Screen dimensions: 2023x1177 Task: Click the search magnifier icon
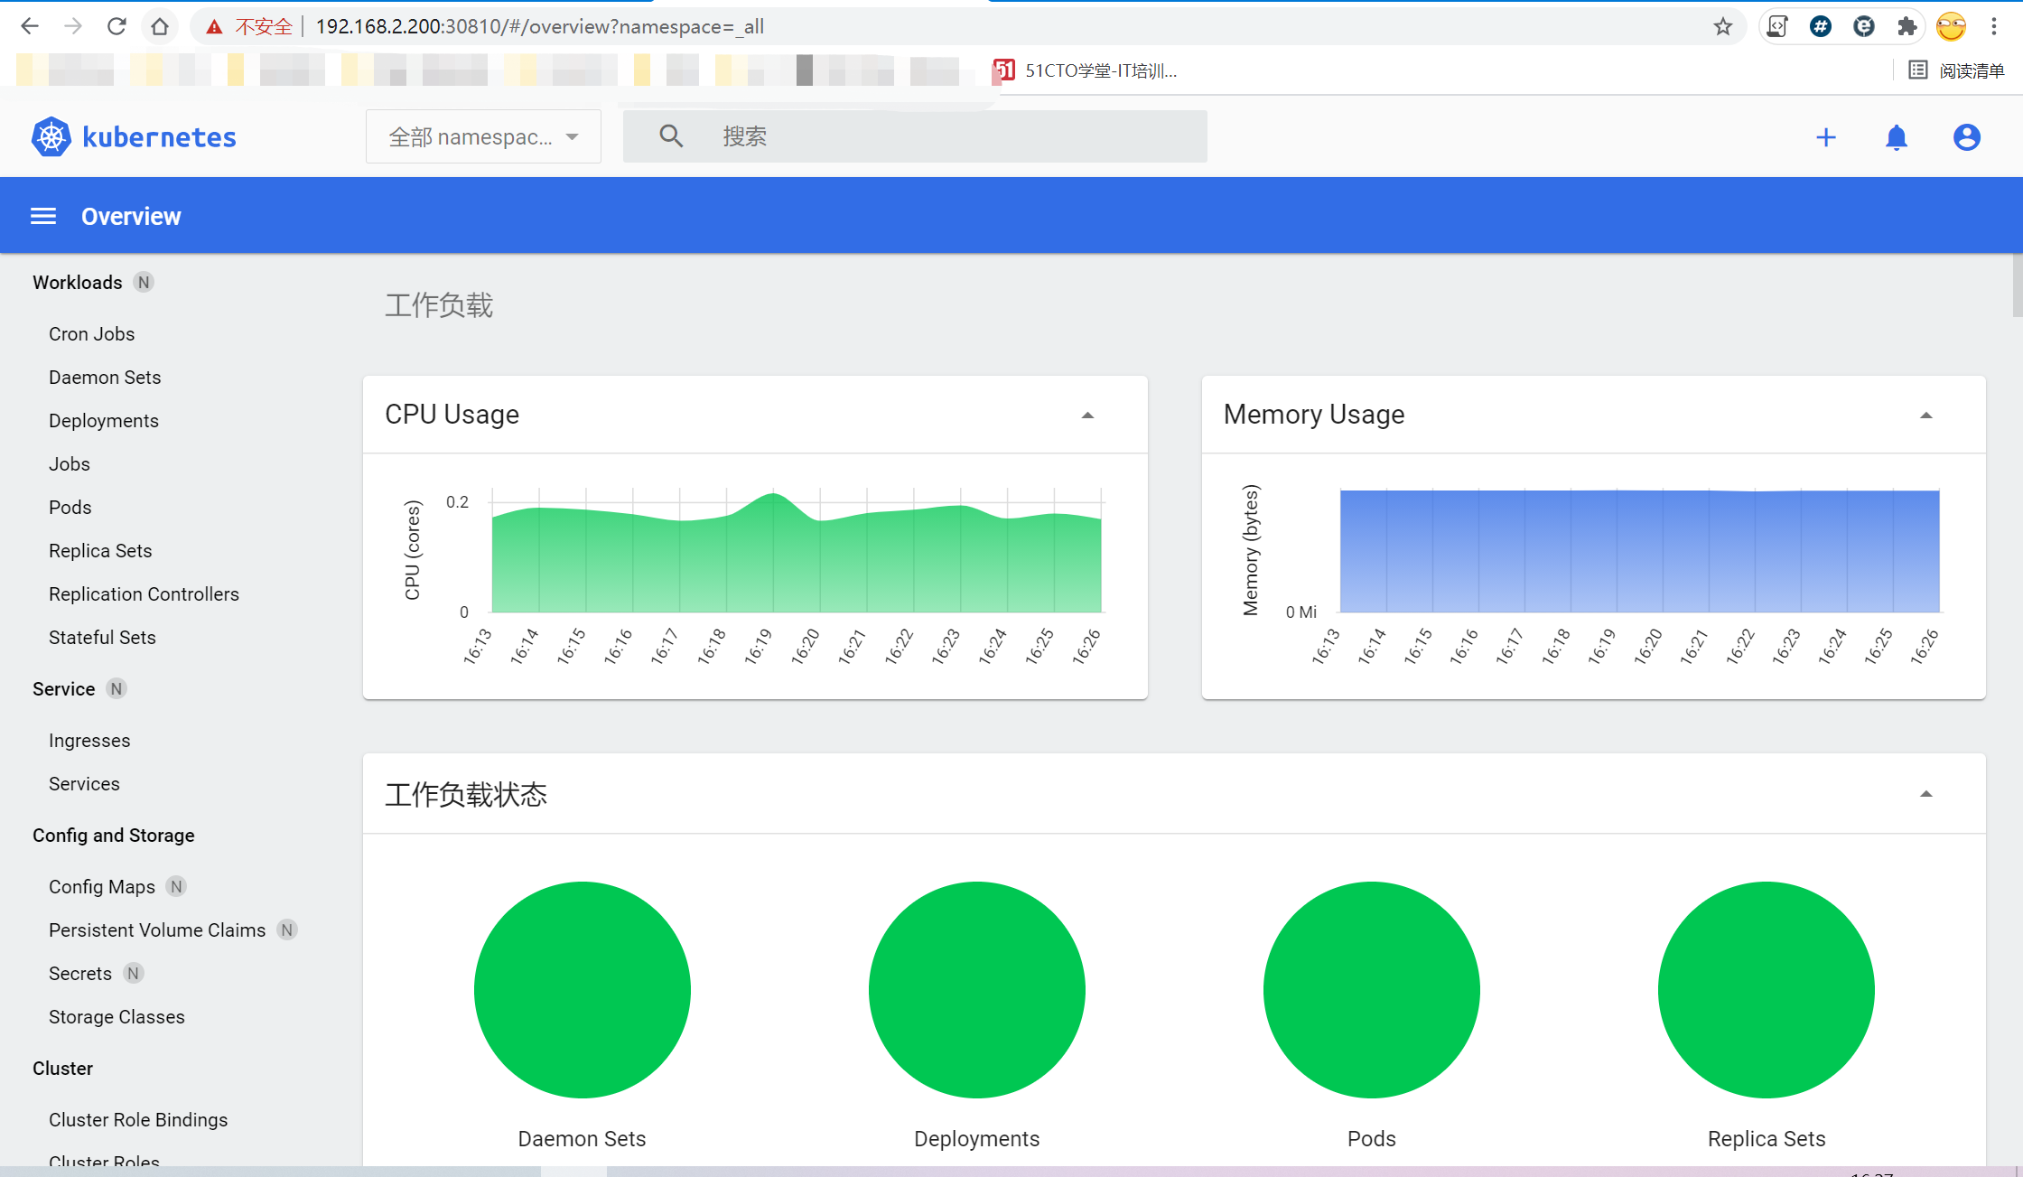pyautogui.click(x=670, y=136)
